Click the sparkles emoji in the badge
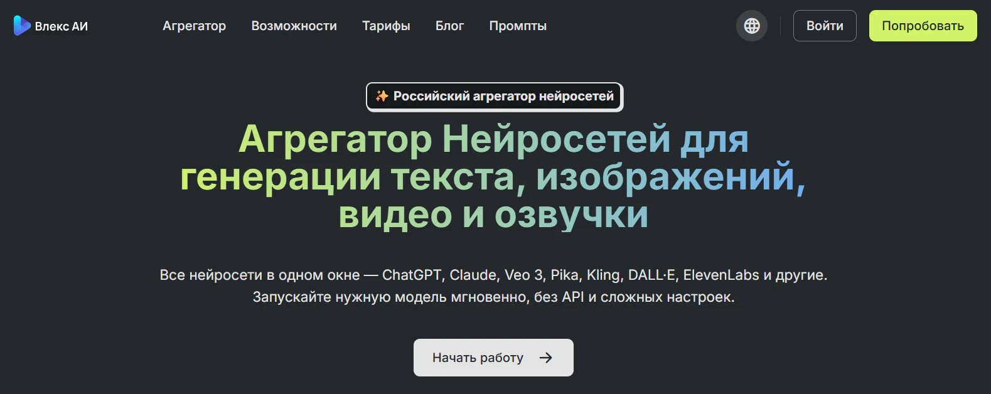The image size is (991, 394). 382,96
